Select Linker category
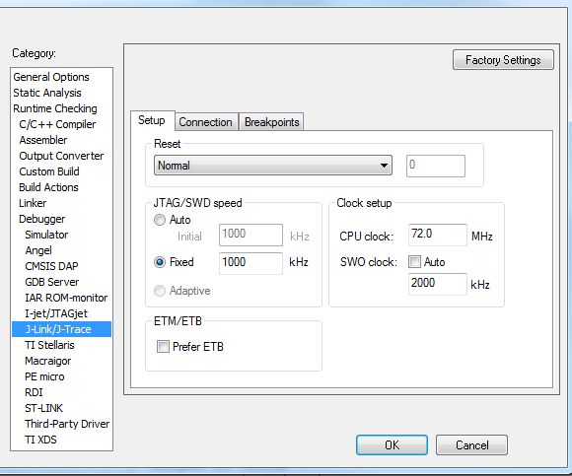 coord(33,203)
